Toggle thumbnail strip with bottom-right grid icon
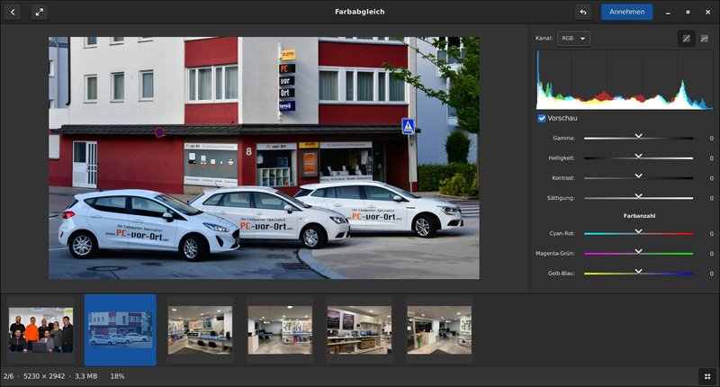This screenshot has height=387, width=720. [x=707, y=376]
